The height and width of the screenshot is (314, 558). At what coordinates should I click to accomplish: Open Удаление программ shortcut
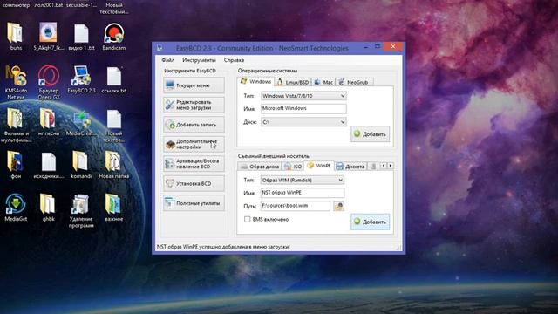(x=81, y=210)
